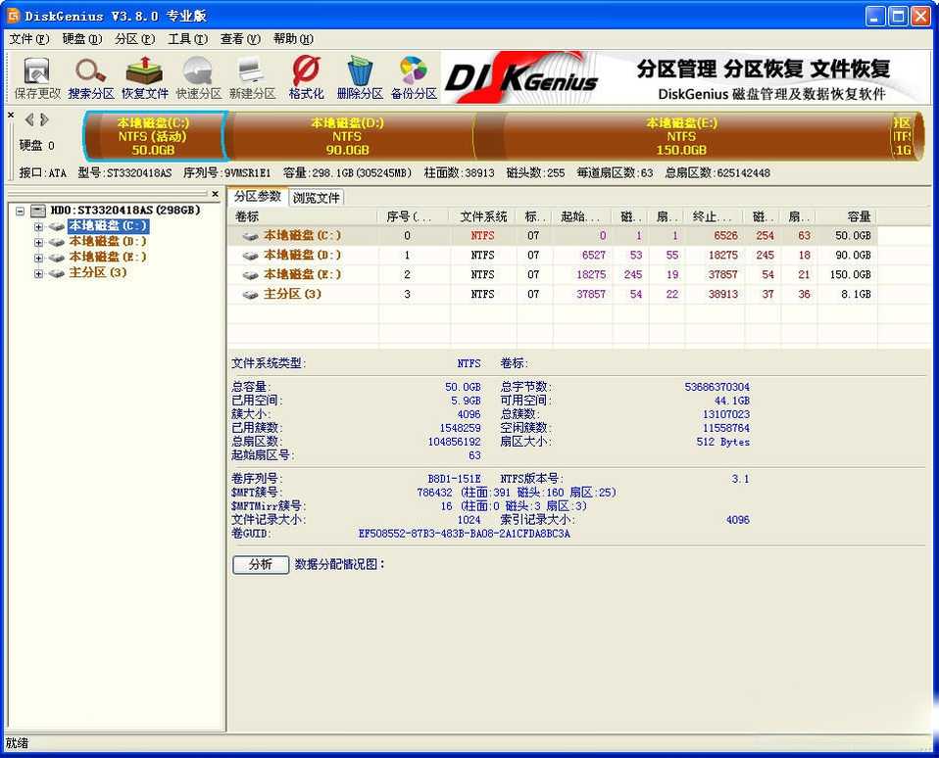Click the drive icon in the 本地磁盘(C:) table row

[250, 236]
